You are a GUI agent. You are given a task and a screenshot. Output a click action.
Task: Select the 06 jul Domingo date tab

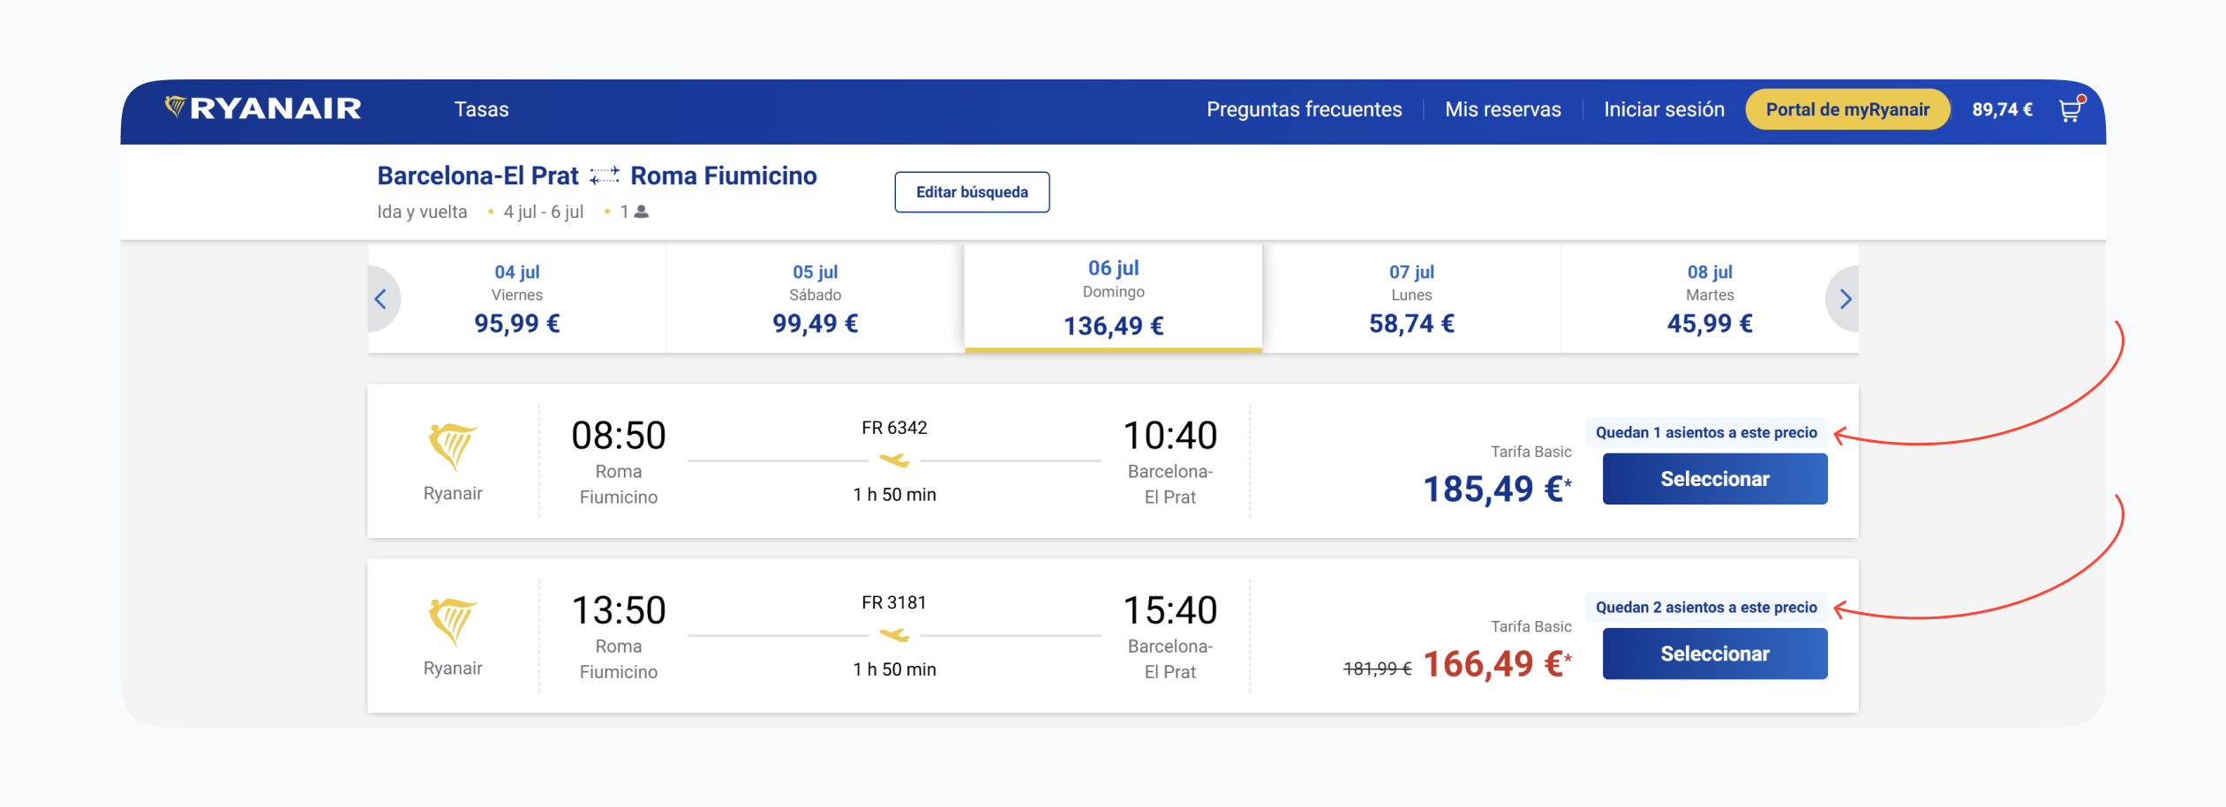coord(1114,298)
